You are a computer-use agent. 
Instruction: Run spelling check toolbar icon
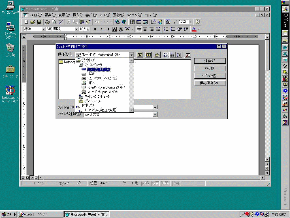(60, 22)
